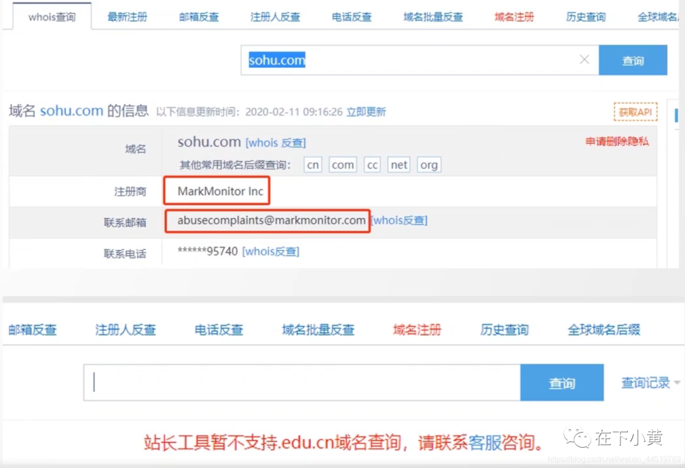Viewport: 685px width, 468px height.
Task: Open 全球域名 tab at top right
Action: pyautogui.click(x=658, y=17)
